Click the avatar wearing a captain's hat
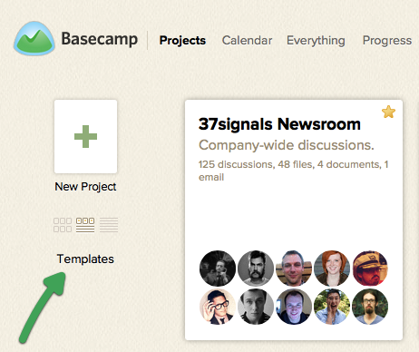Screen dimensions: 419x352 (370, 269)
